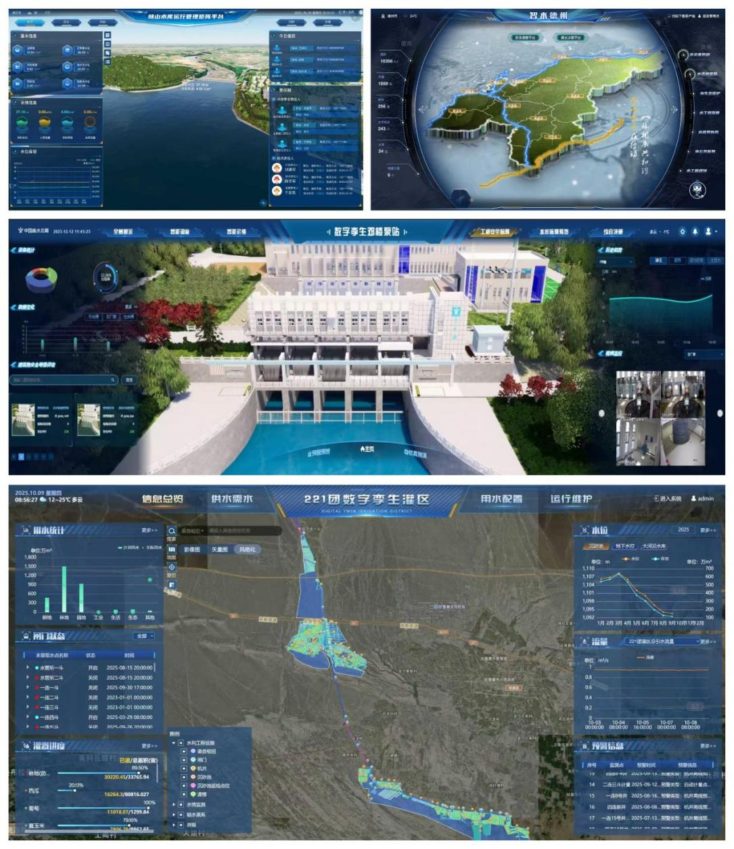734x849 pixels.
Task: Uncheck the 渠首枢纽 legend checkbox
Action: click(184, 752)
